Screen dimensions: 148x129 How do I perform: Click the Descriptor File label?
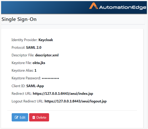[23, 55]
